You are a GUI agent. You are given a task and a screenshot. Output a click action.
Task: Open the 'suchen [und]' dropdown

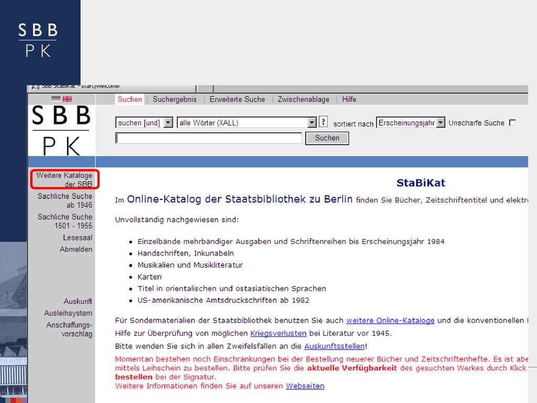pos(144,123)
